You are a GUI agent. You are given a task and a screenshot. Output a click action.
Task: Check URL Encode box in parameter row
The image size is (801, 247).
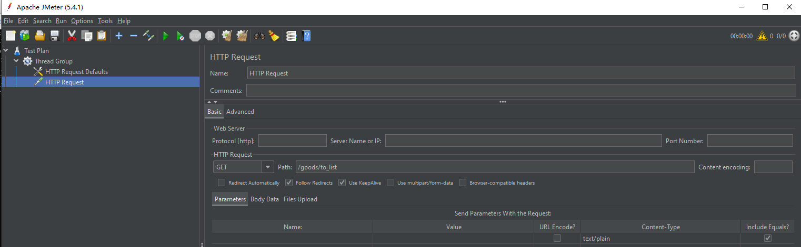click(557, 238)
